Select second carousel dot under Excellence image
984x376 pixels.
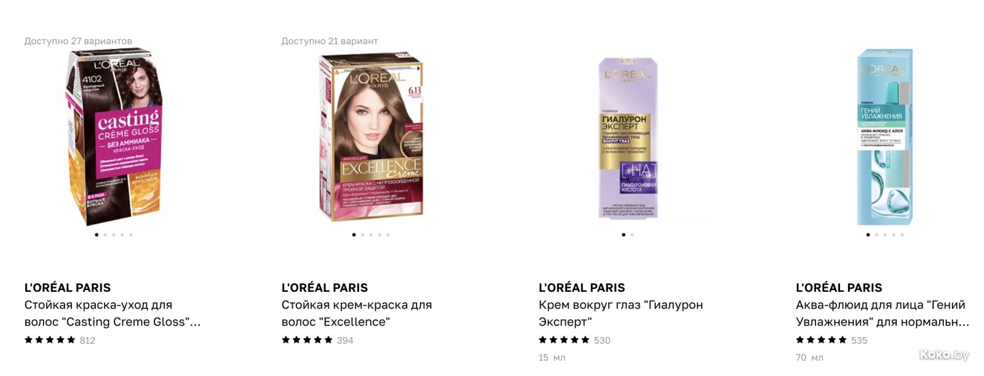[362, 235]
